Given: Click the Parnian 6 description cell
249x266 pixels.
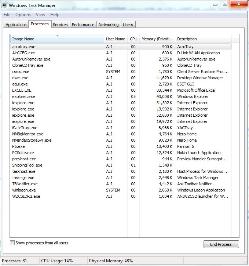Looking at the screenshot, I should click(186, 146).
